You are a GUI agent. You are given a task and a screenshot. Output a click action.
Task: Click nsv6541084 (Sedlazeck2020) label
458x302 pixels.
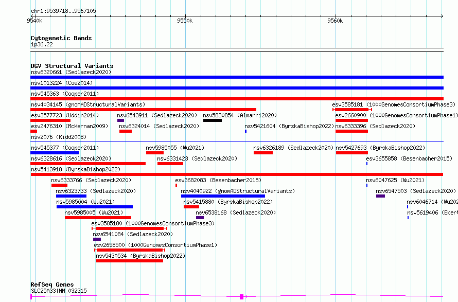click(133, 234)
